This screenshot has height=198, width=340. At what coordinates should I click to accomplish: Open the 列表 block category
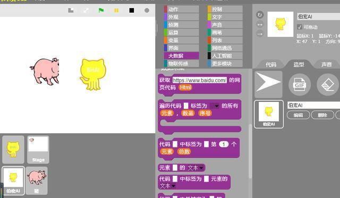coord(225,40)
